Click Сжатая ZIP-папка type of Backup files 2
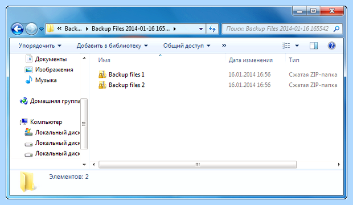Viewport: 353px width, 205px height. 313,85
